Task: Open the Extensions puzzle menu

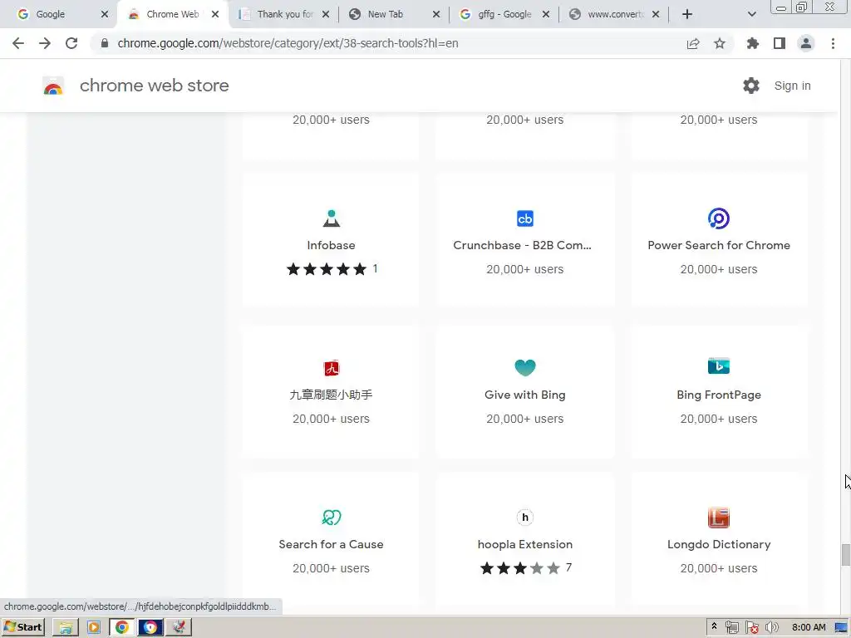Action: point(752,43)
